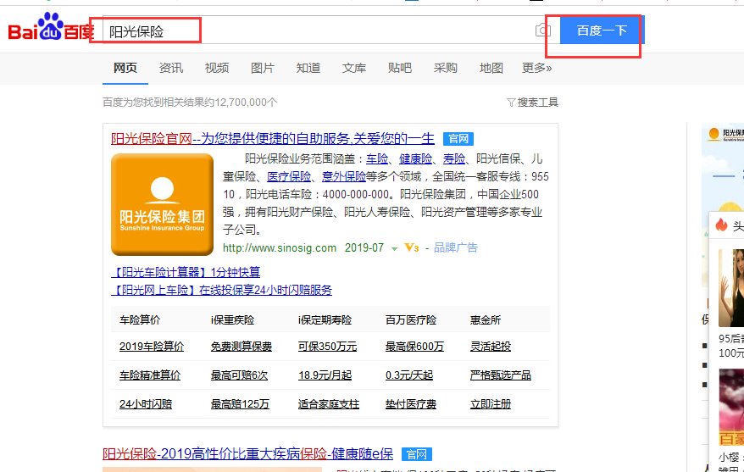Open the 车险精准算价 link
The image size is (744, 472).
click(150, 375)
